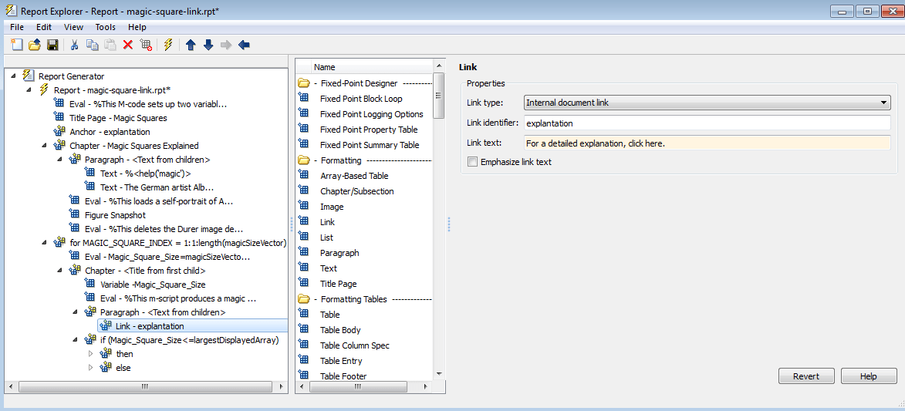Click the Link text input field
Screen dimensions: 905x411
coord(707,143)
